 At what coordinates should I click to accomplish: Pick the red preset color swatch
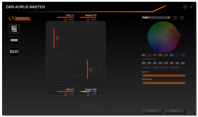pos(149,55)
